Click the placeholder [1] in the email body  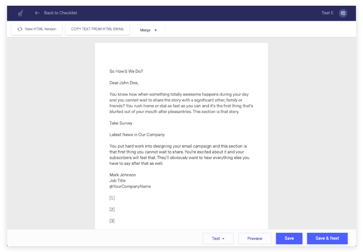point(111,198)
